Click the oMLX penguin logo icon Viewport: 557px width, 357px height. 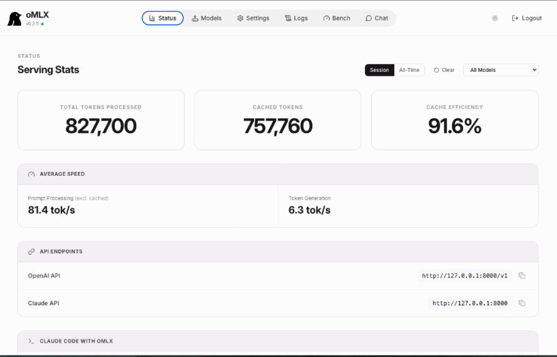[15, 19]
